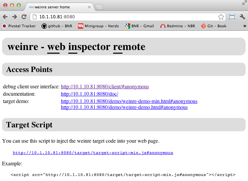Open the Redmine - NBR bookmark
Screen dimensions: 248x181
(x=177, y=26)
